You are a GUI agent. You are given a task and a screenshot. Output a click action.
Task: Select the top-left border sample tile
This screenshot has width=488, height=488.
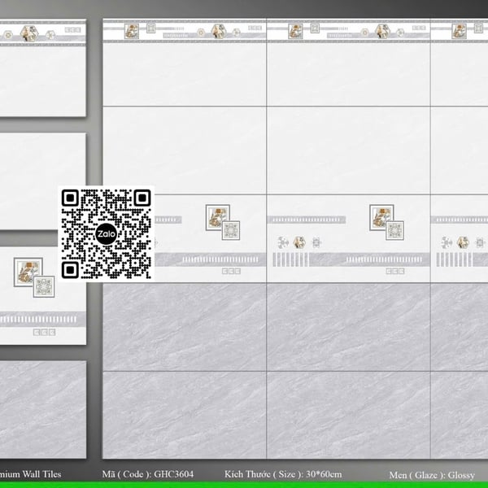(x=41, y=69)
